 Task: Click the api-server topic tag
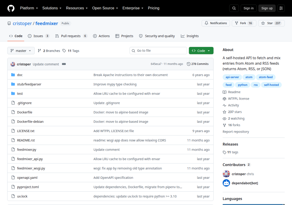click(232, 77)
